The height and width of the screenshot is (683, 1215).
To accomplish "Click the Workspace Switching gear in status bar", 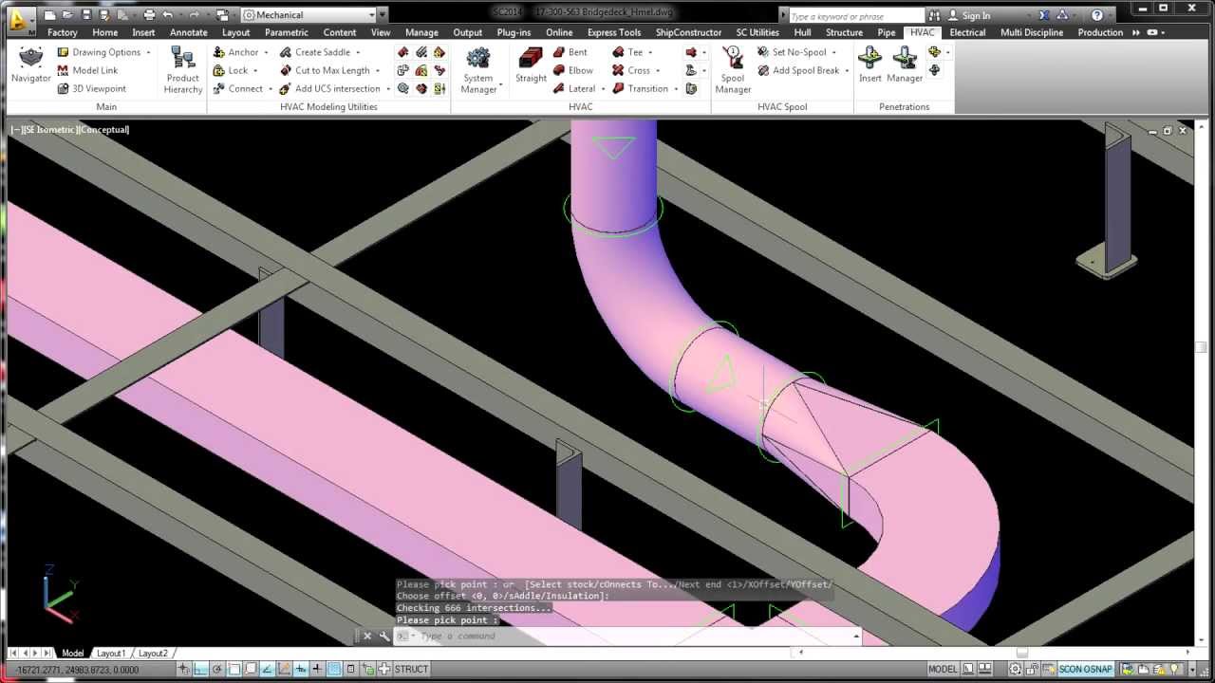I will point(1016,669).
